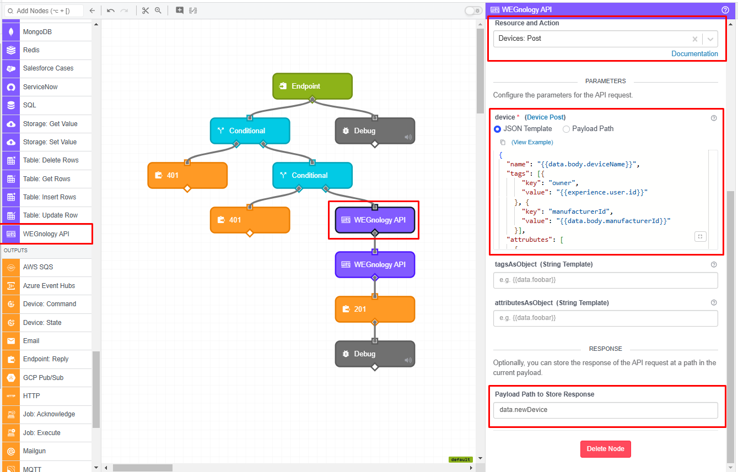Screen dimensions: 738x472
Task: Select the second Conditional node
Action: tap(313, 176)
